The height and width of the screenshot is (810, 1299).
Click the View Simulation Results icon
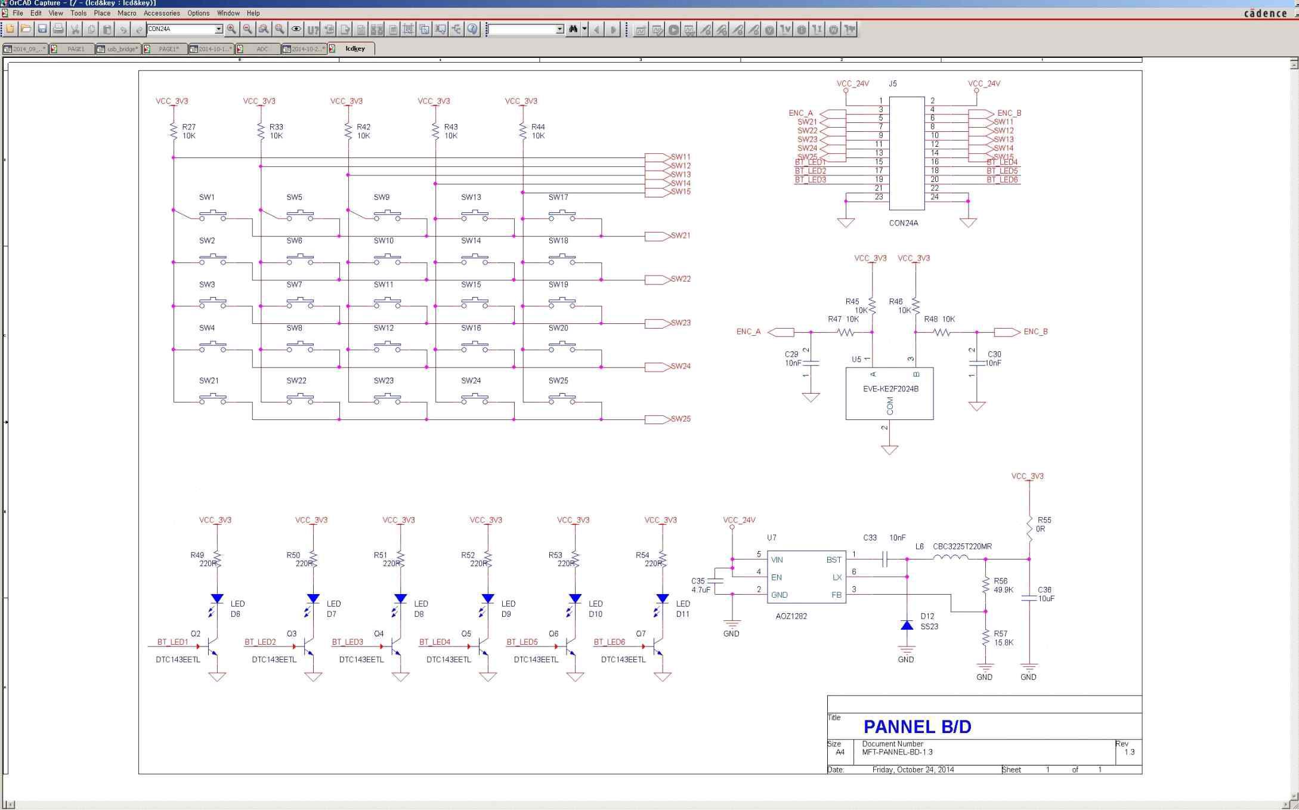coord(689,29)
